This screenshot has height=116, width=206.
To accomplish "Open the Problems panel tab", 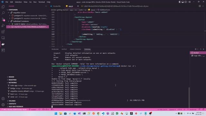I will (x=55, y=49).
